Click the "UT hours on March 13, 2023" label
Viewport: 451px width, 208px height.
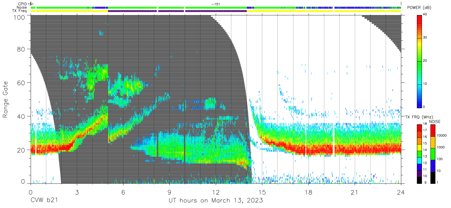[216, 201]
